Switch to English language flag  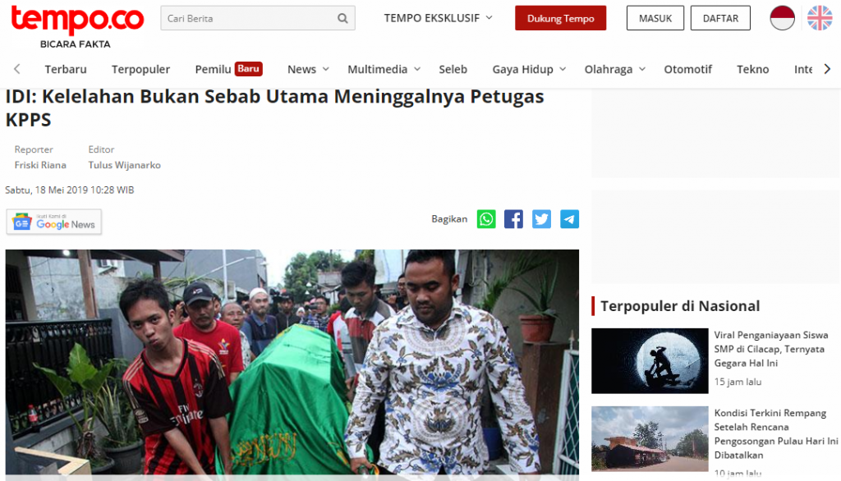pyautogui.click(x=820, y=18)
